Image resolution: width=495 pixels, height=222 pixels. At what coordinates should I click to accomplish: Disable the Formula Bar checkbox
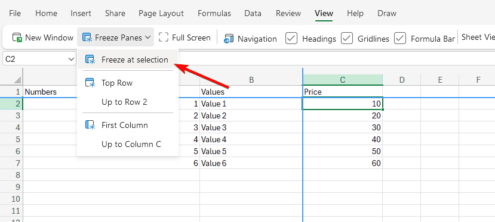click(400, 38)
